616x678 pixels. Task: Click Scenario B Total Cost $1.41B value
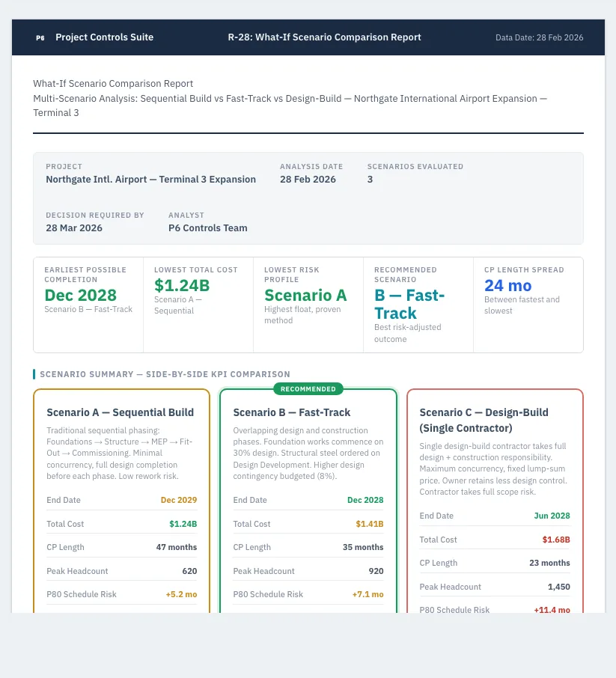click(370, 524)
